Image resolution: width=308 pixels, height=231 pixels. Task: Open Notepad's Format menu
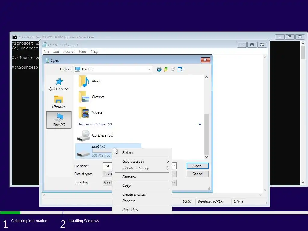69,51
